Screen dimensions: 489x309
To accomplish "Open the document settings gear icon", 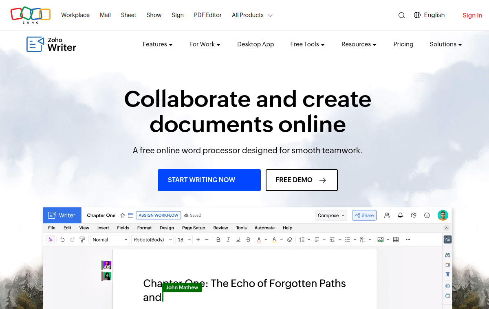I will tap(414, 215).
